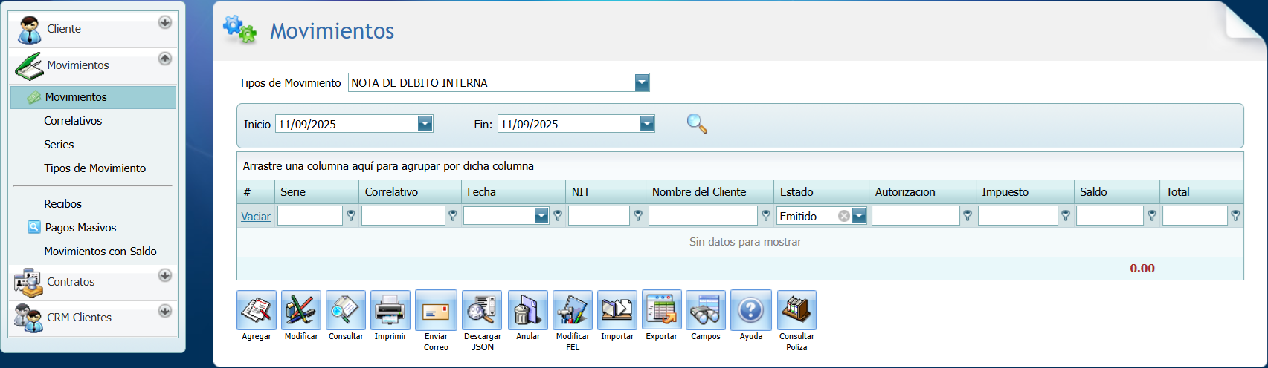Sort by the Nombre del Cliente header

click(709, 191)
